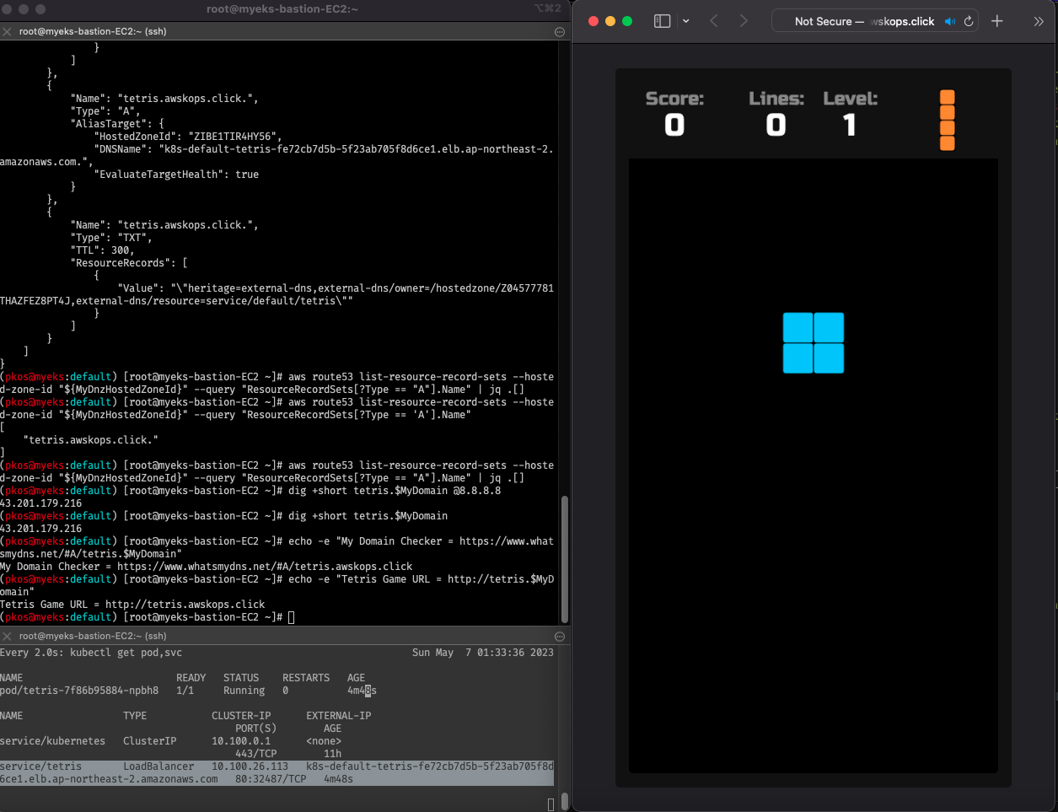Open the sidebar options dropdown arrow
The height and width of the screenshot is (812, 1058).
point(686,21)
